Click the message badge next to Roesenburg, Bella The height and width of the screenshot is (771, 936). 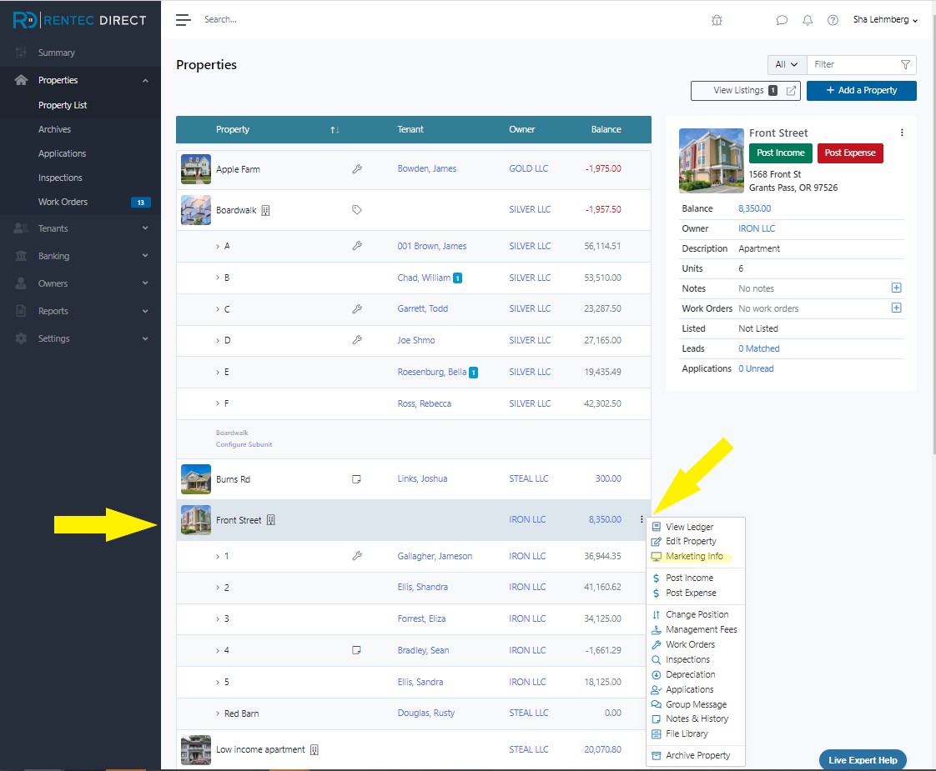473,373
